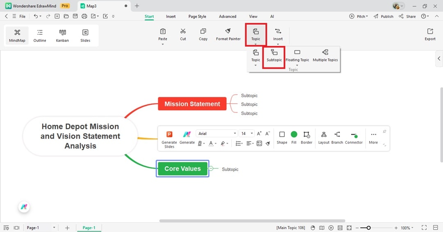This screenshot has width=443, height=232.
Task: Switch to Outline view mode
Action: (x=39, y=36)
